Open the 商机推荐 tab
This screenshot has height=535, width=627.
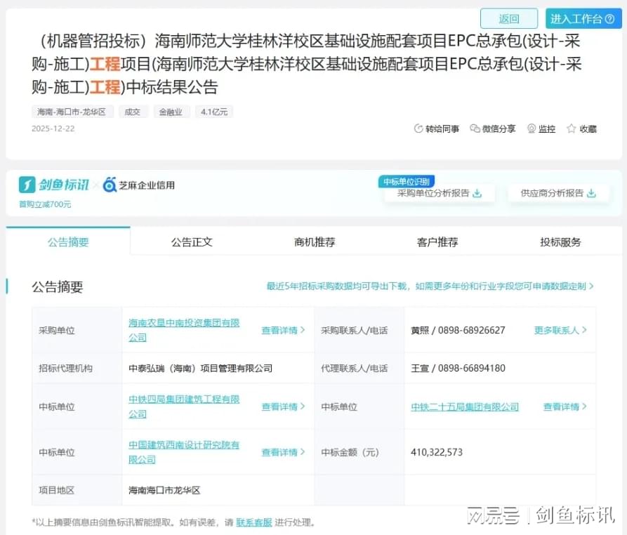point(315,242)
